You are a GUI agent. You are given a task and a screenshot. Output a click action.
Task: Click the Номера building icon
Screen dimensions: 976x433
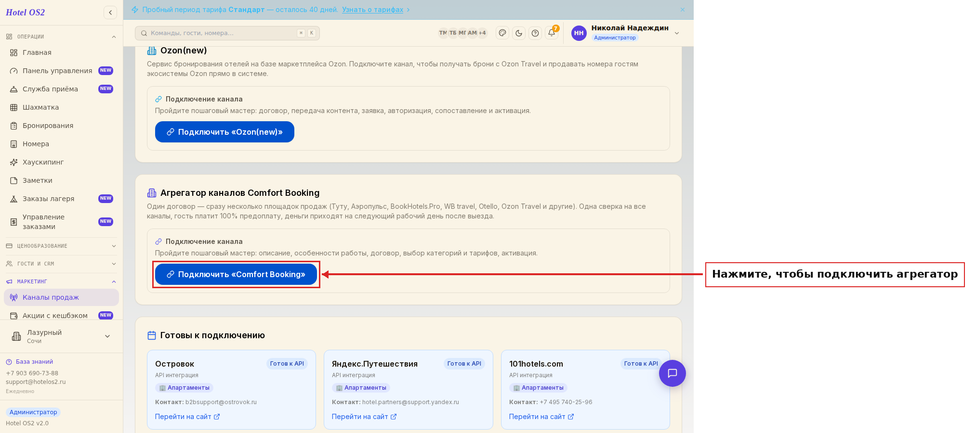[14, 144]
